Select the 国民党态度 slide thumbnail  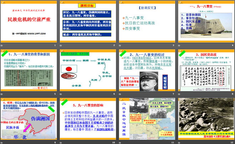pyautogui.click(x=206, y=70)
